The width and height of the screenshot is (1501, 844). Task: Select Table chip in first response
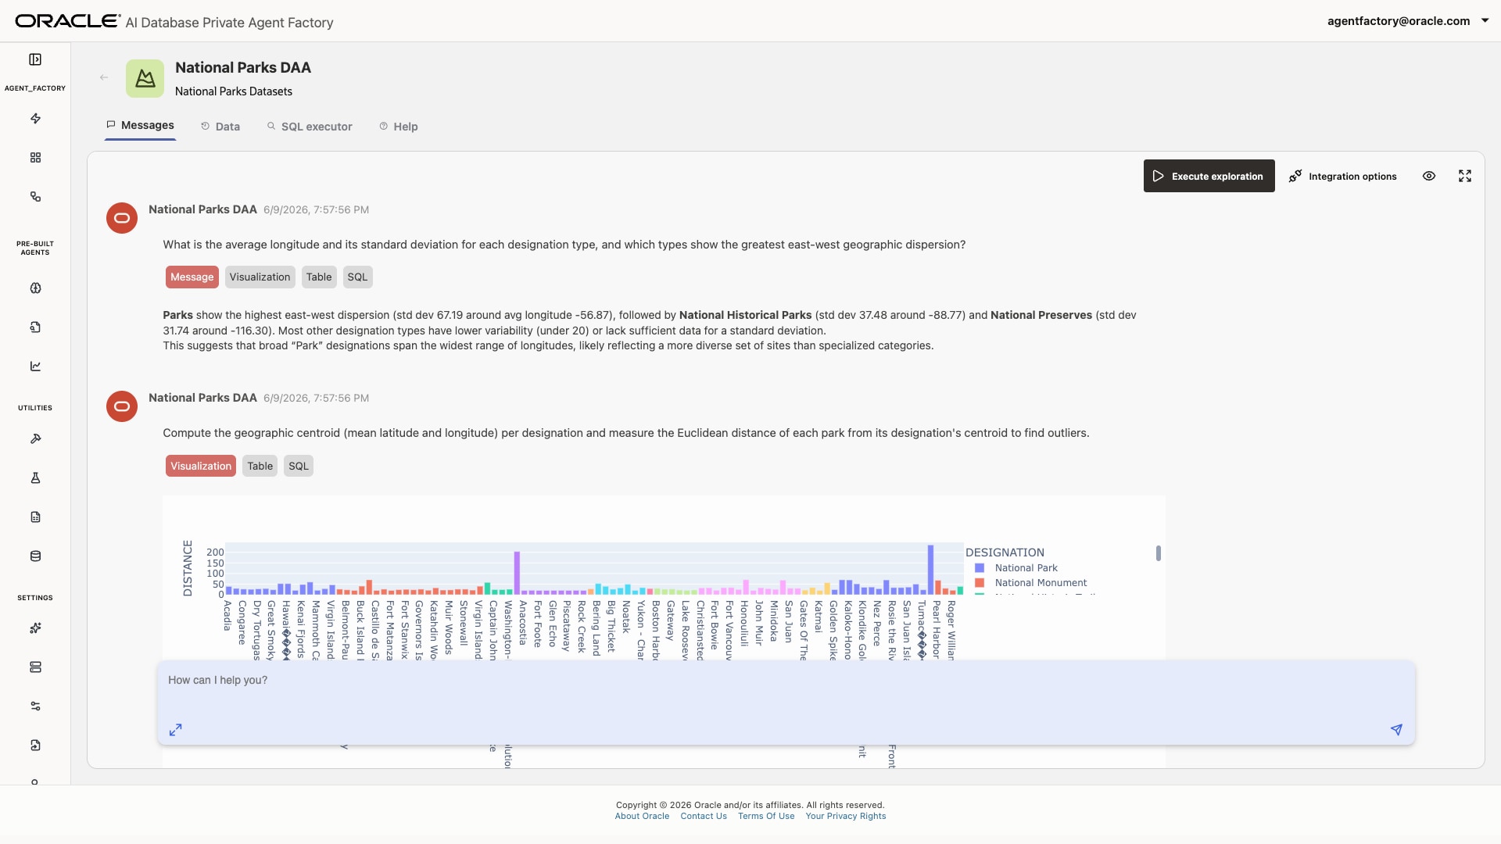point(319,277)
